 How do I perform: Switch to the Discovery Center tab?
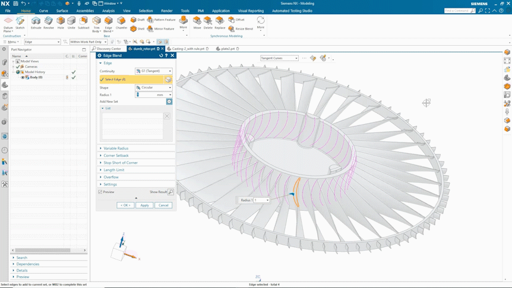[x=107, y=49]
